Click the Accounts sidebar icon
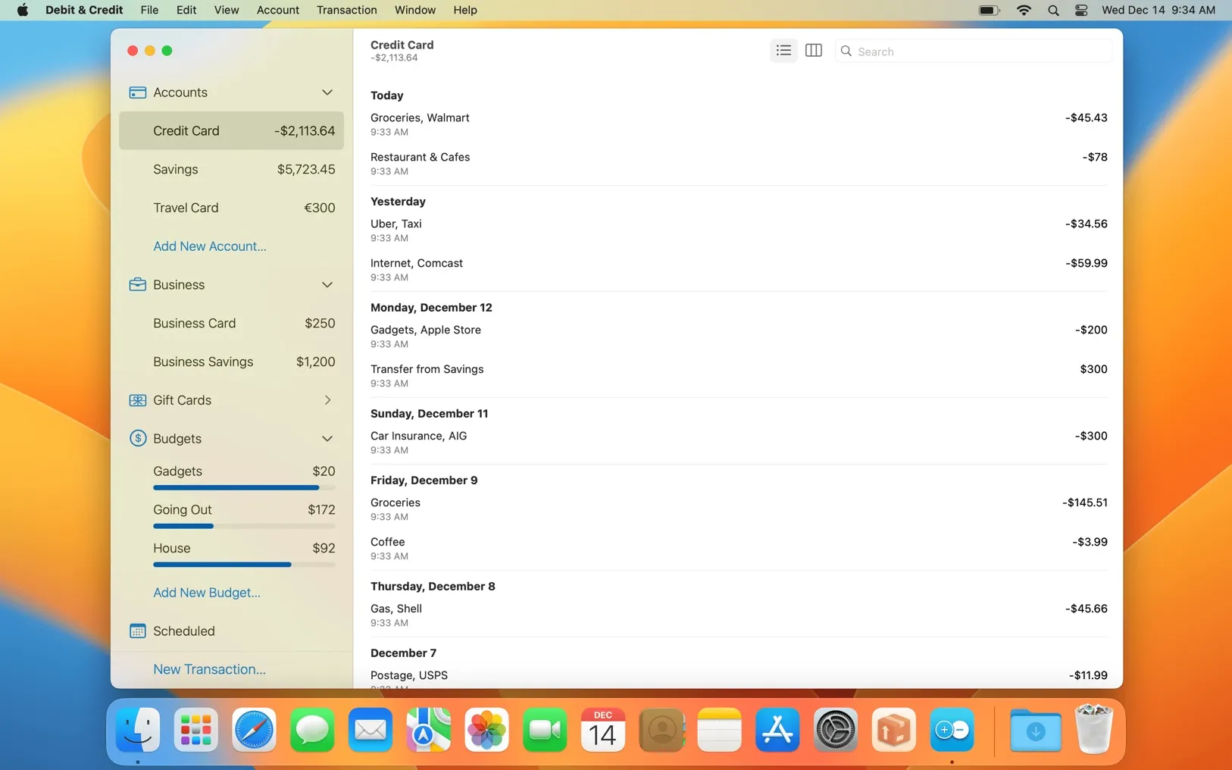 point(137,92)
